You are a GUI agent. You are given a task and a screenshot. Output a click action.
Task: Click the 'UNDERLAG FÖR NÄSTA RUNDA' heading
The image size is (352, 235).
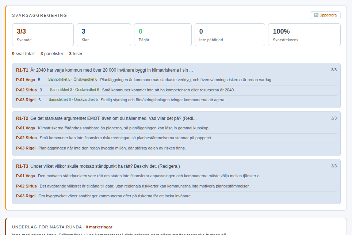click(x=47, y=227)
